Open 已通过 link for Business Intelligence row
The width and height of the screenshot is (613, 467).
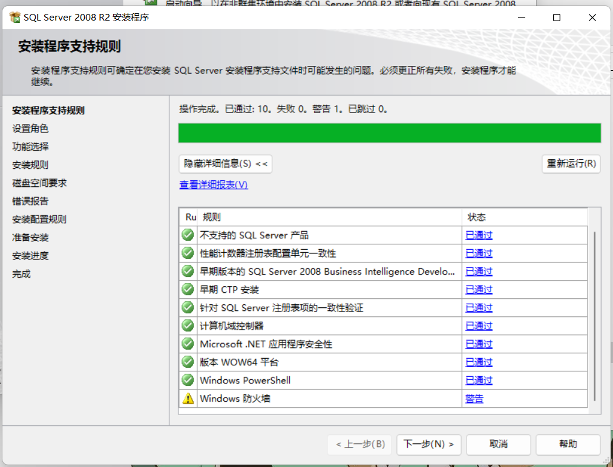pos(479,272)
